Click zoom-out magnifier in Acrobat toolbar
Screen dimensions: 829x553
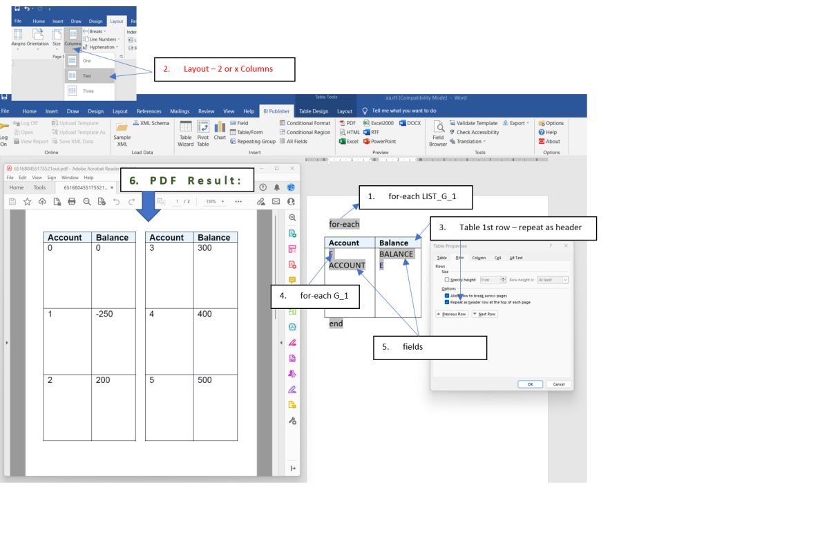click(87, 201)
